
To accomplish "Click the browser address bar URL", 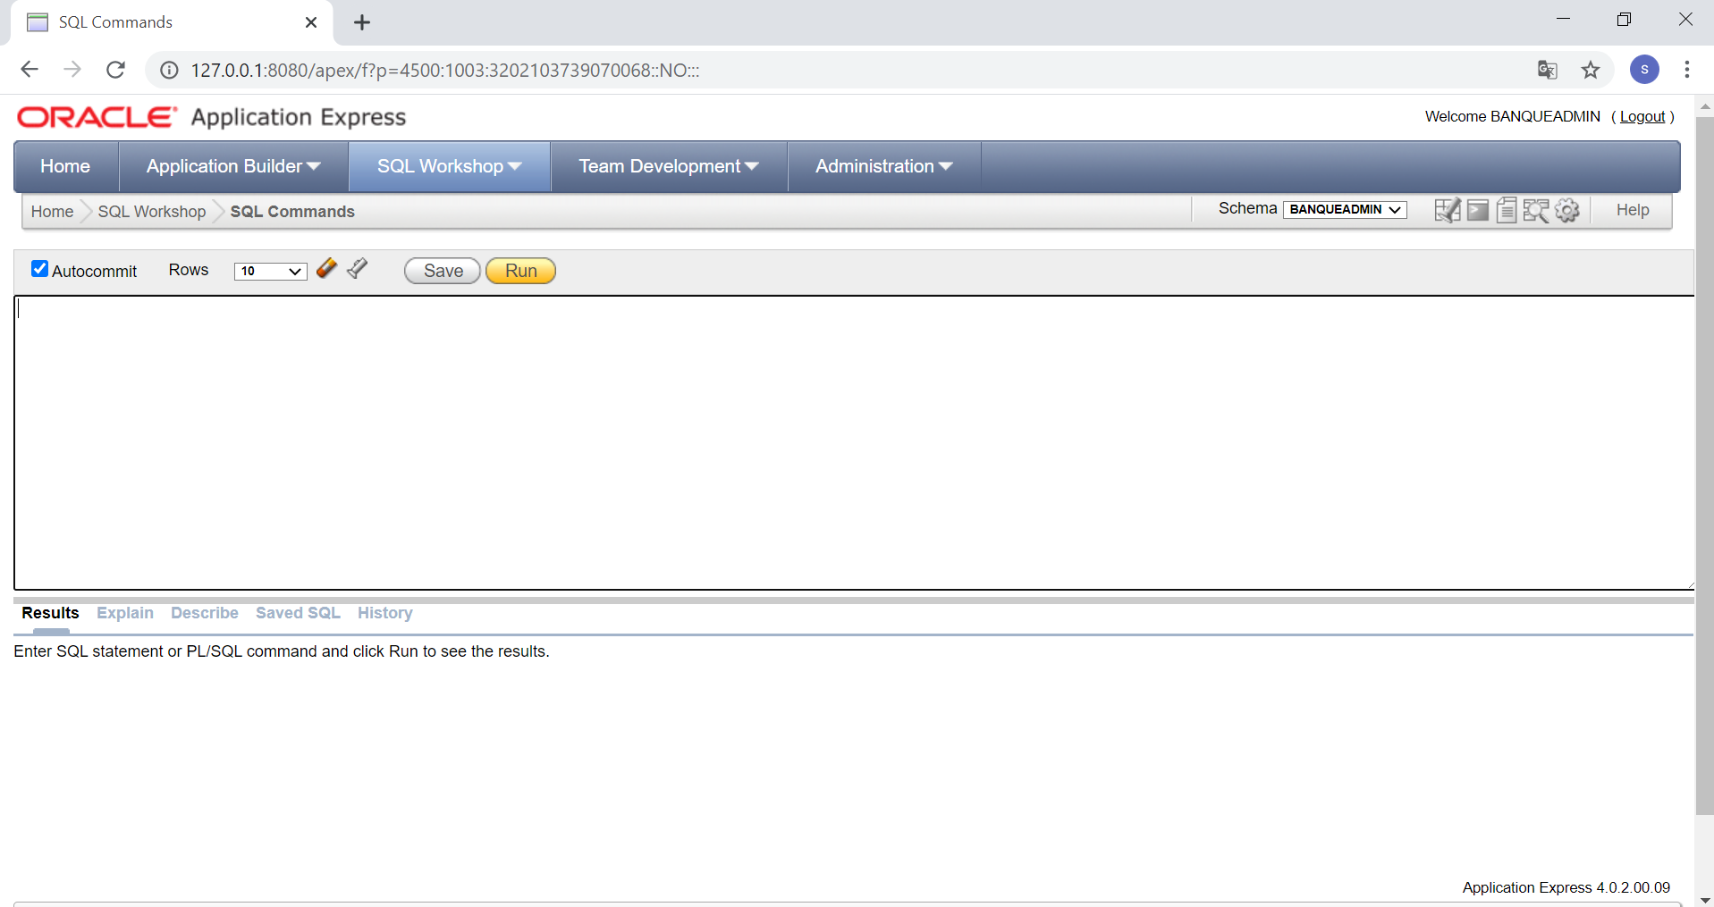I will pyautogui.click(x=445, y=71).
